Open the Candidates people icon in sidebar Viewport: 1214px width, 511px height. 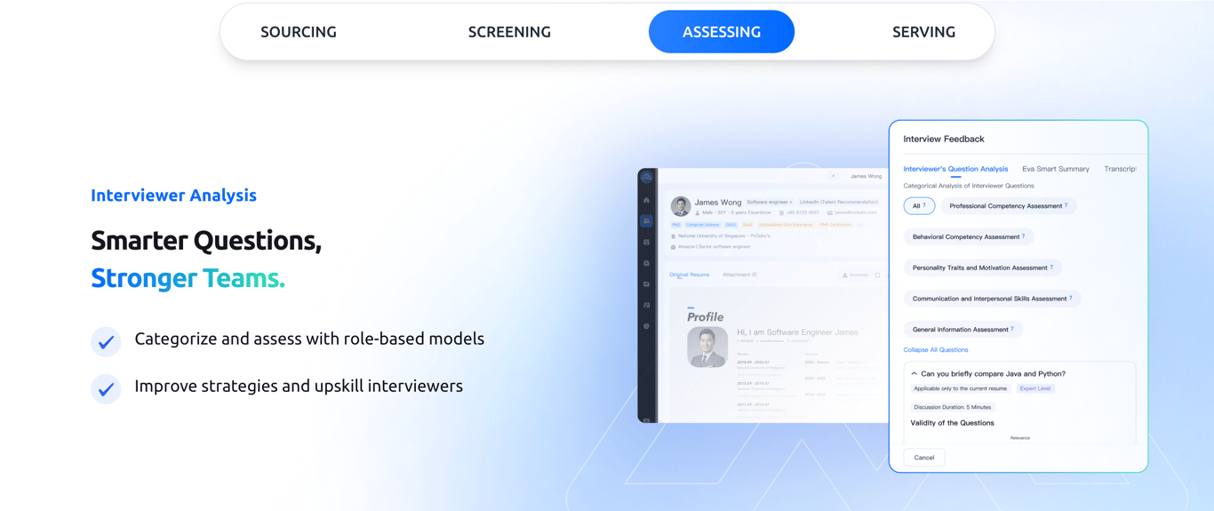[647, 220]
